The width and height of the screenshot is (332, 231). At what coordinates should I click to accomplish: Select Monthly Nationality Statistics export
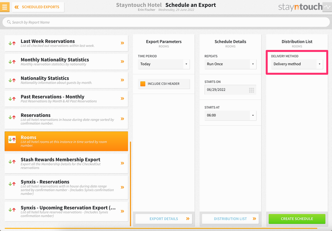[x=66, y=62]
